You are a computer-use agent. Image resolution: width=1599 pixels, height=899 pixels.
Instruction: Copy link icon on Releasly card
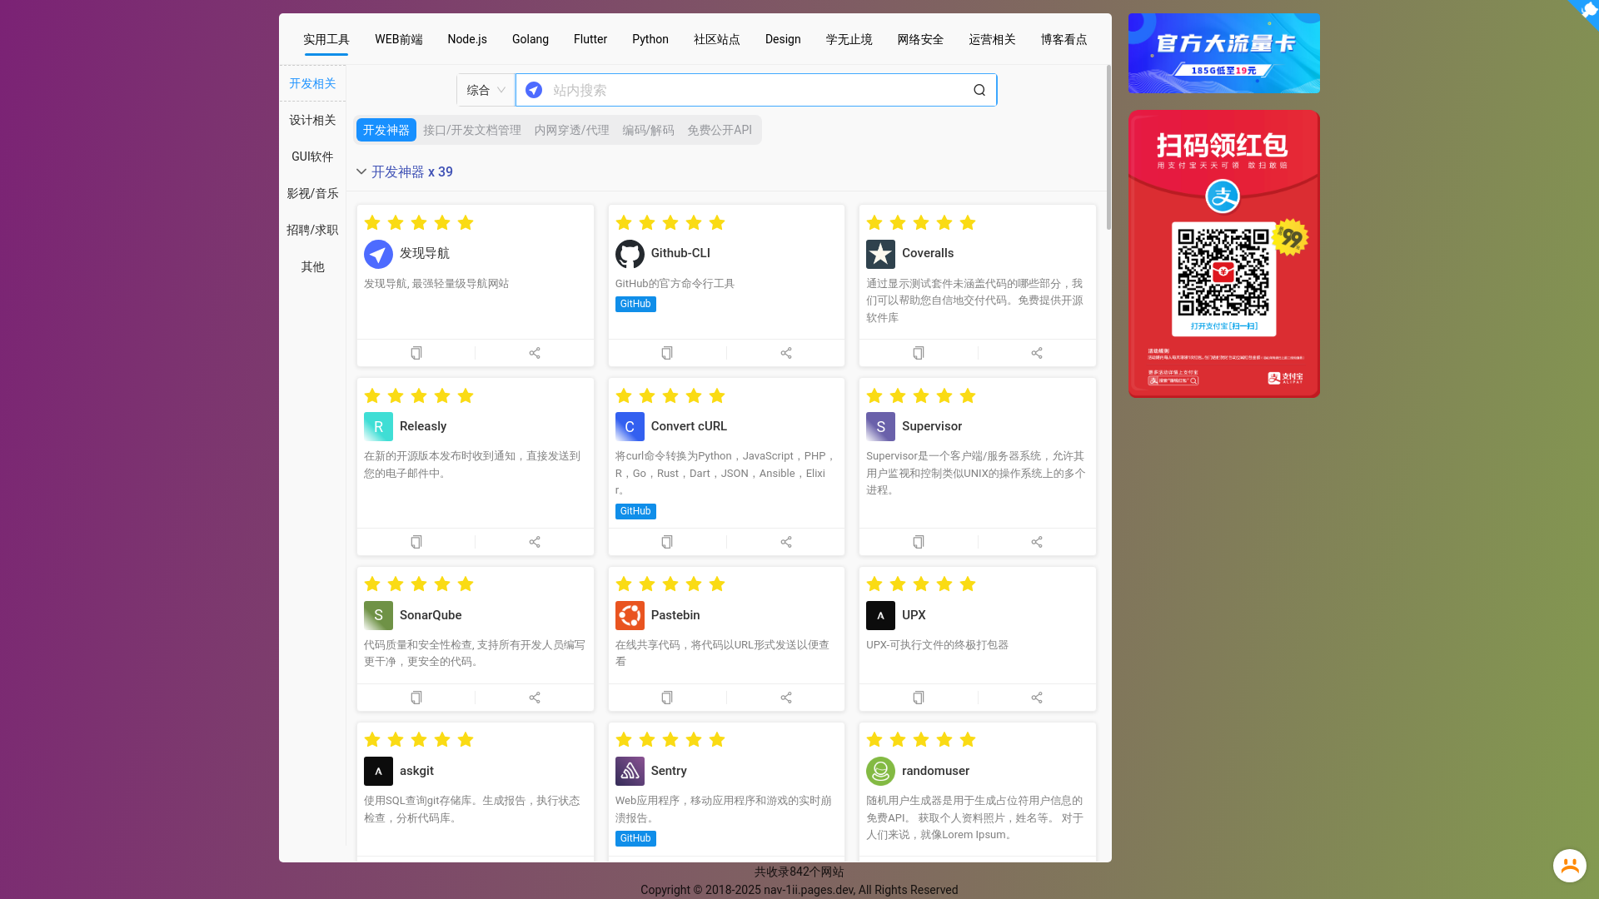pos(416,542)
